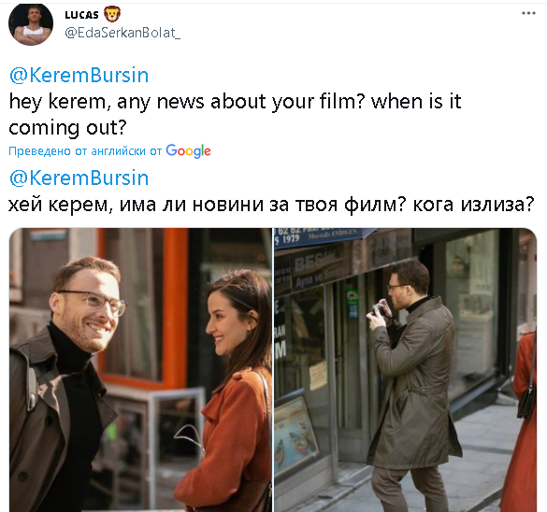Open the right photo of man with camera
The image size is (547, 512).
coord(406,370)
